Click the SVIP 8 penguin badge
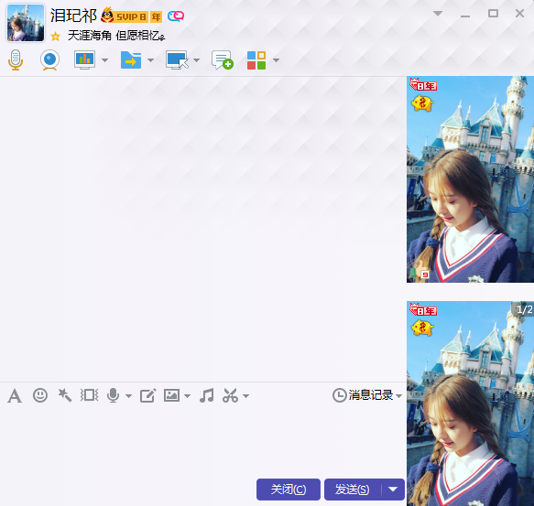 [x=125, y=16]
